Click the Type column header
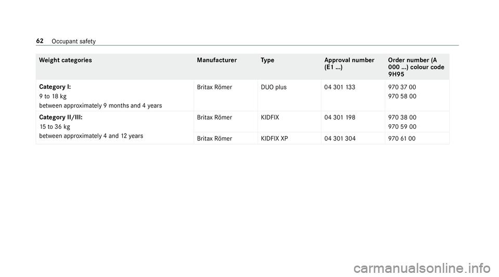The width and height of the screenshot is (499, 277). 267,60
